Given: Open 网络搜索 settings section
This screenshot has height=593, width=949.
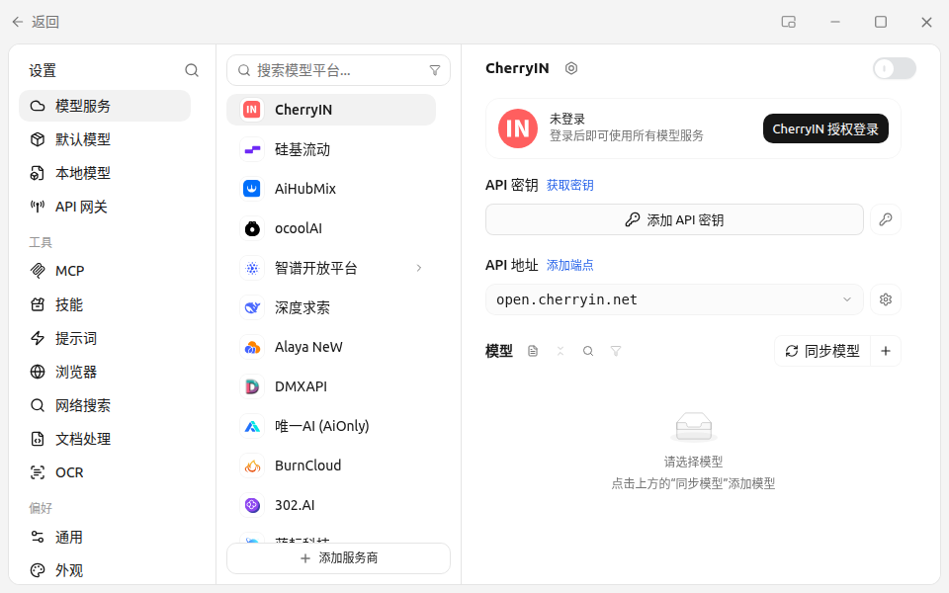Looking at the screenshot, I should pos(105,405).
